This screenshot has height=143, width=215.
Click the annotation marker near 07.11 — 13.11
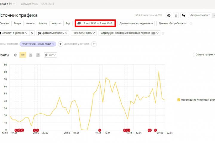coord(99,130)
